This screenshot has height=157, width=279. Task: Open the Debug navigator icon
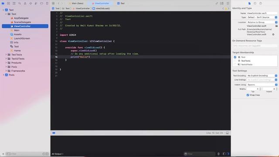click(36, 3)
